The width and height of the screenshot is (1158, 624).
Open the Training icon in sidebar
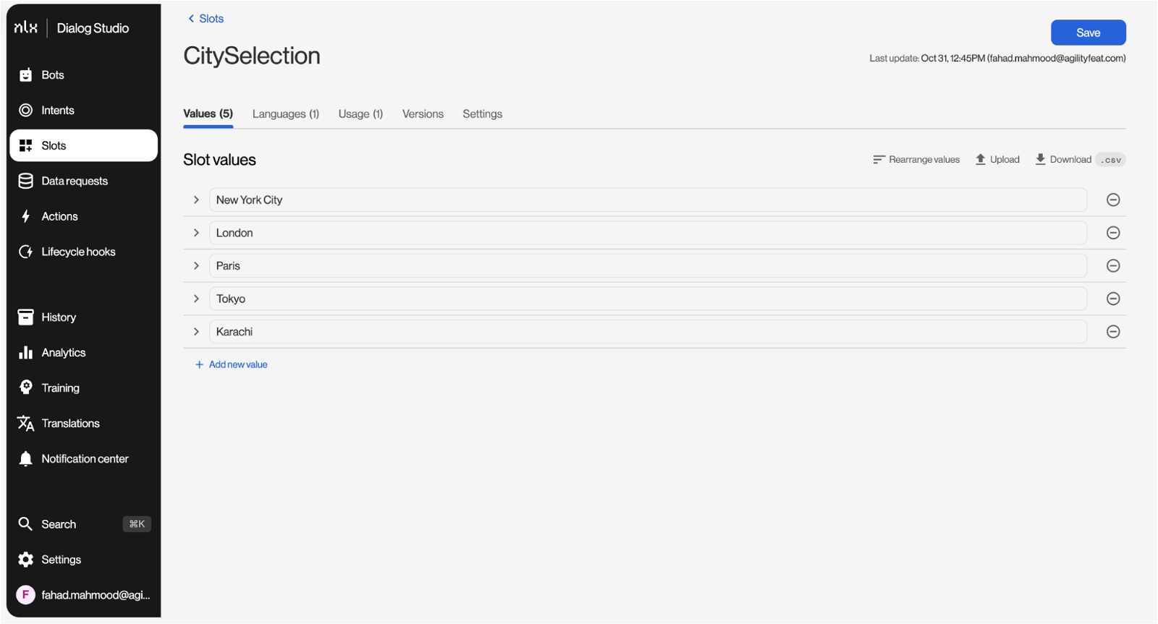26,388
